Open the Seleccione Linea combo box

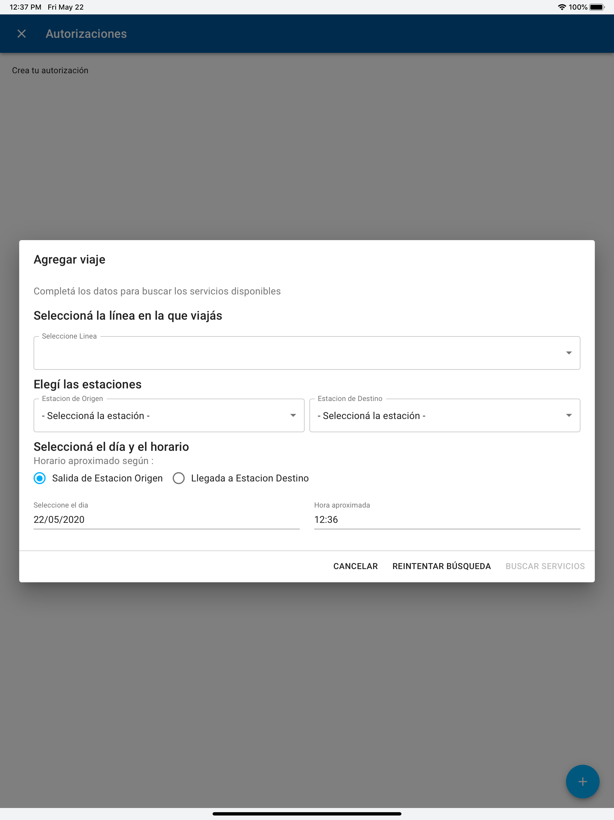[x=307, y=353]
